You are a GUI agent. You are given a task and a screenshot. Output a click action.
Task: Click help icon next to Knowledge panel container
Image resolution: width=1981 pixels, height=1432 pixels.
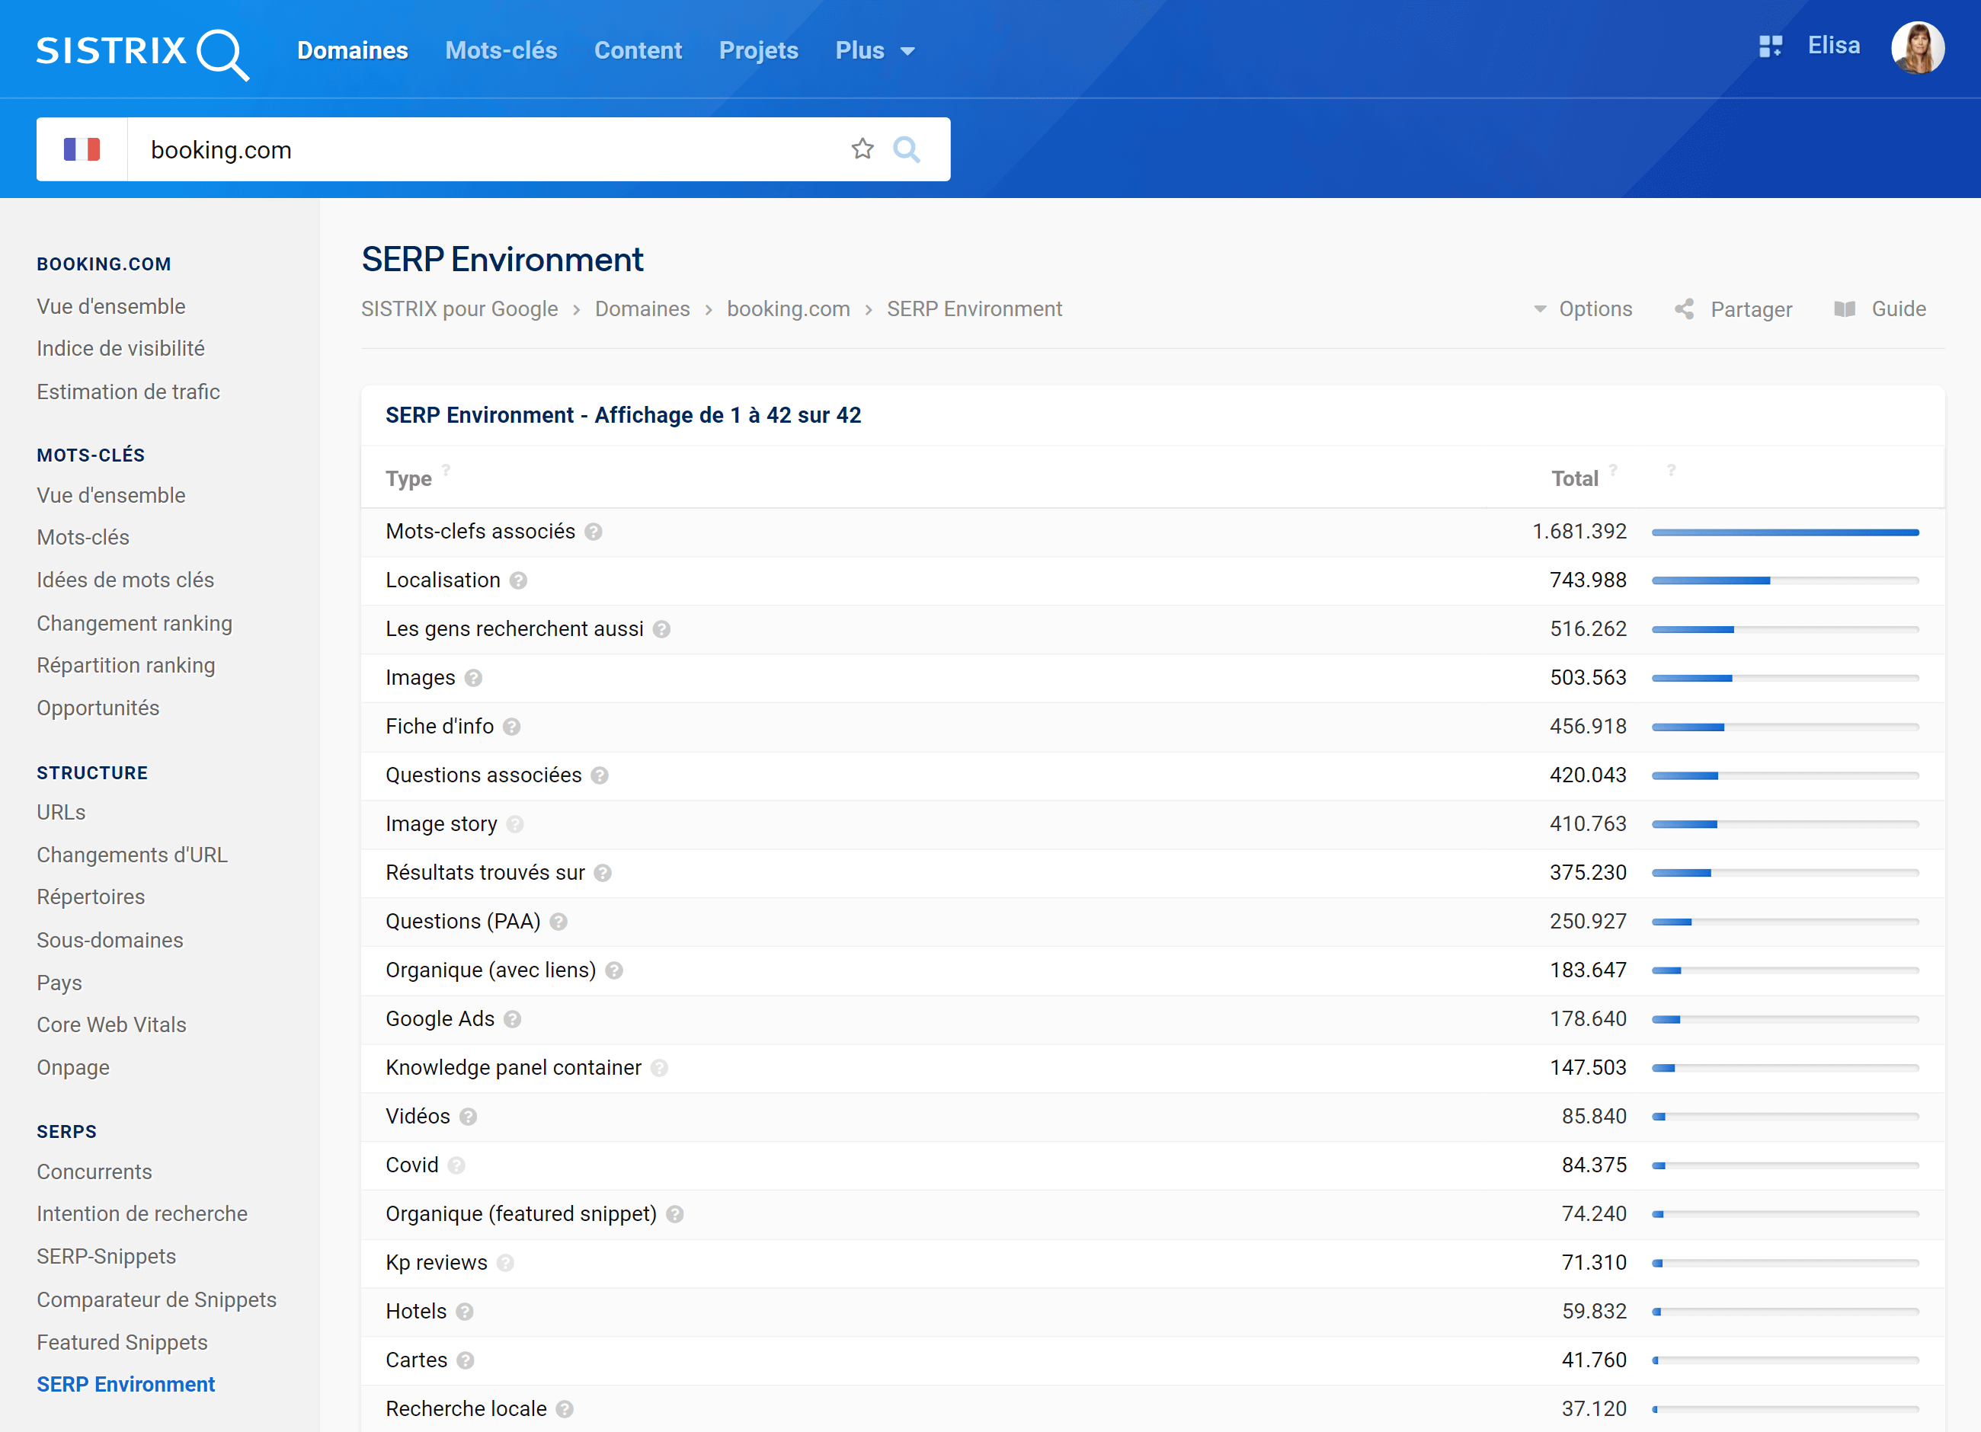660,1068
